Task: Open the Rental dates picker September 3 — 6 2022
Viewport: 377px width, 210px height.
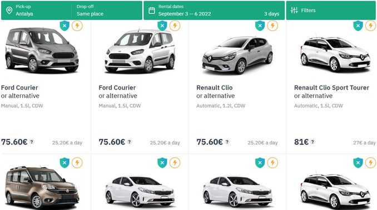Action: click(x=214, y=11)
